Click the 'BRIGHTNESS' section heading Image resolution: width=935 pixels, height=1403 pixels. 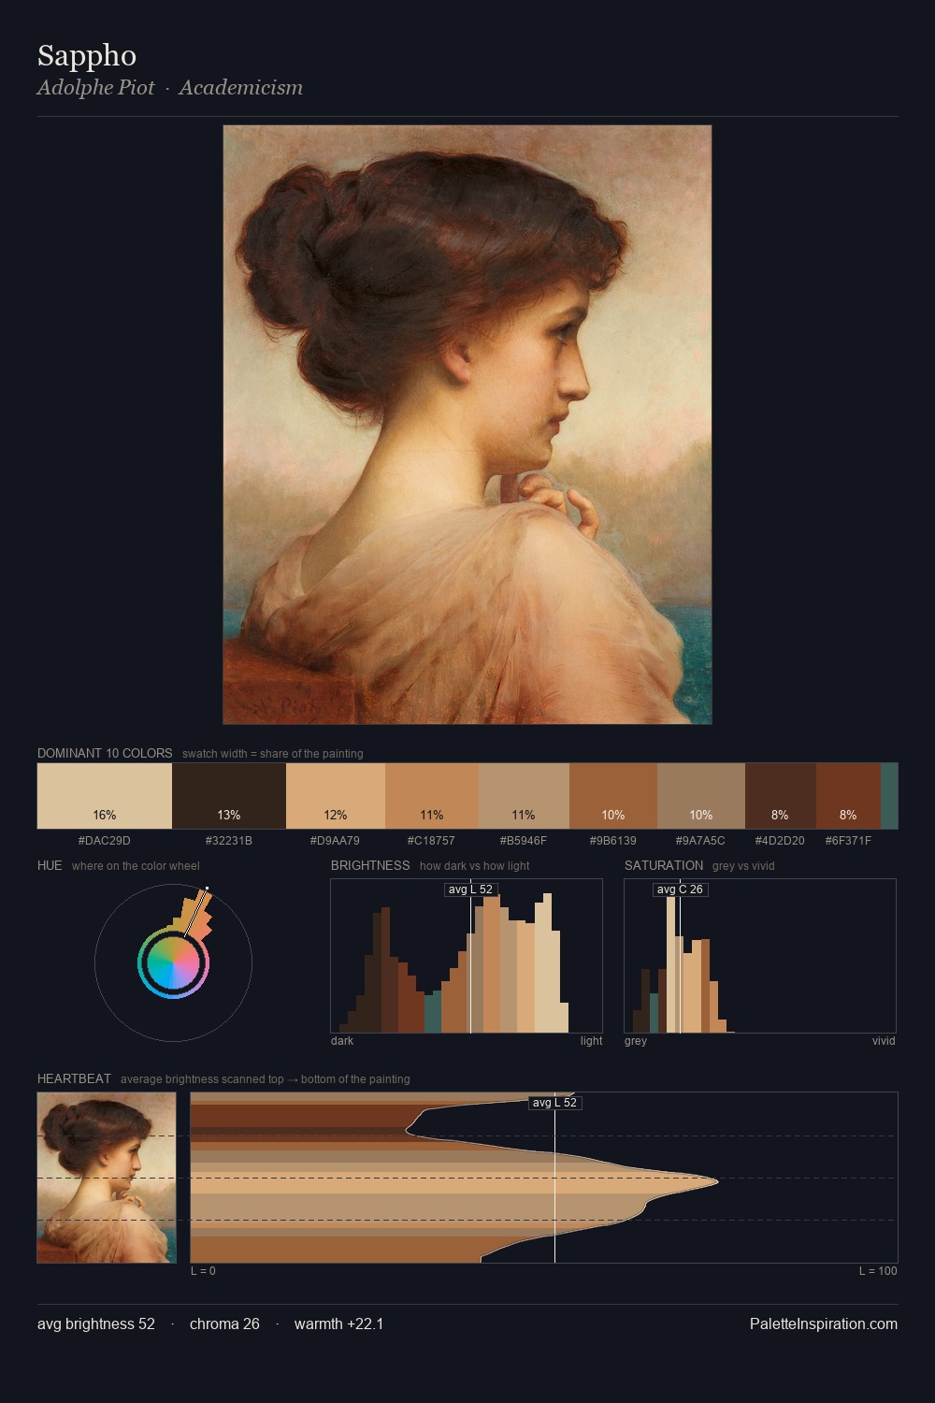tap(370, 865)
